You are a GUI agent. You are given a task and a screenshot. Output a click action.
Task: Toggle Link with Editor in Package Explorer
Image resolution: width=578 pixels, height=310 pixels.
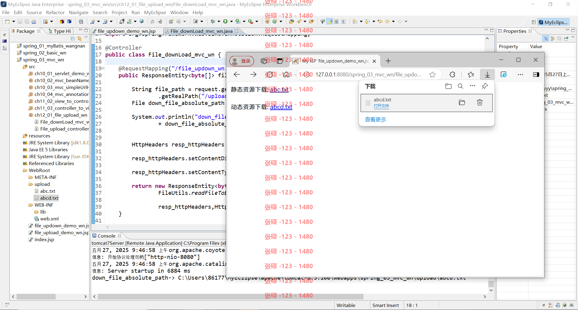click(x=79, y=38)
